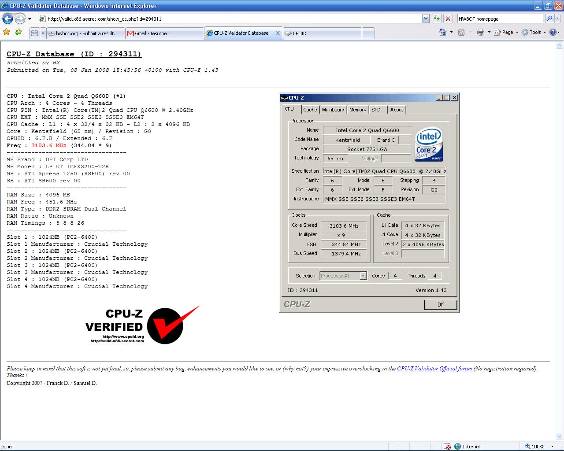The image size is (564, 451).
Task: Click the Multiplier x 9 value
Action: pos(344,235)
